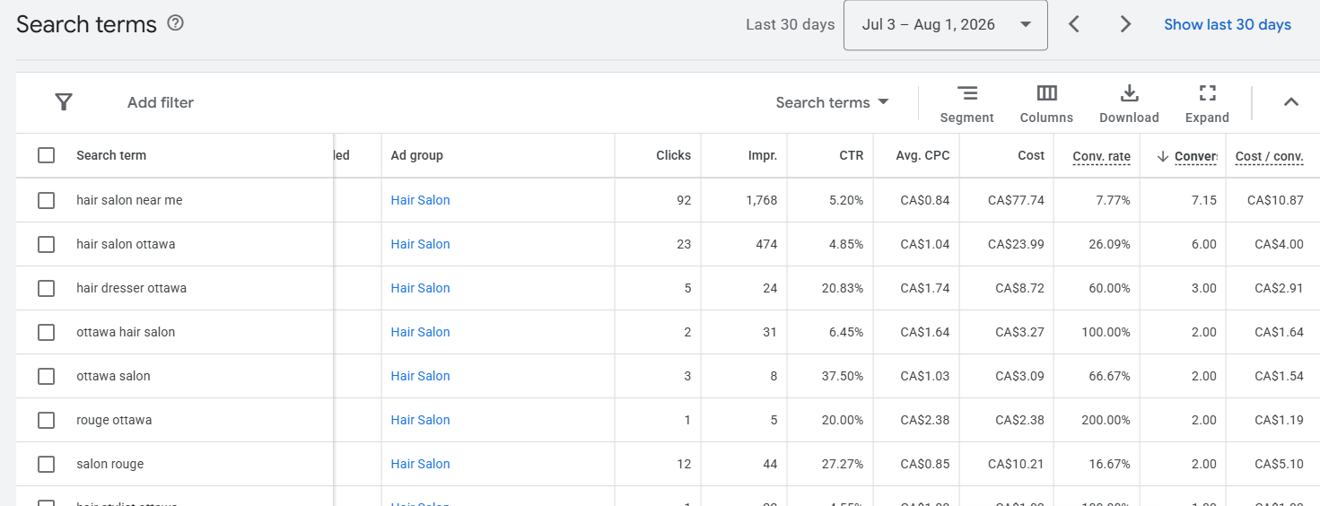Select checkbox for hair dresser ottawa
1320x506 pixels.
[x=46, y=288]
